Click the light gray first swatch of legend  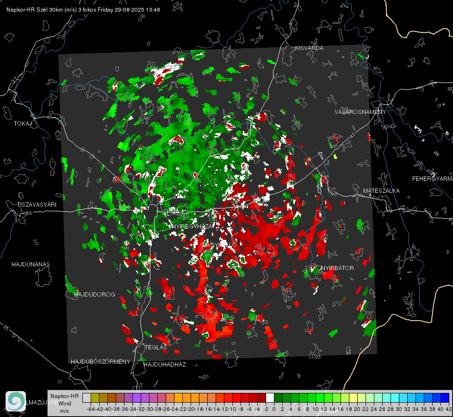(x=87, y=398)
